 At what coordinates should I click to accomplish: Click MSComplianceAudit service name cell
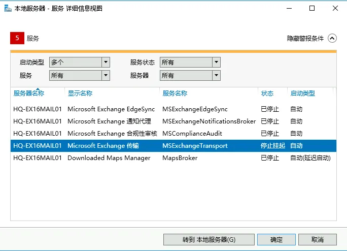pos(192,134)
